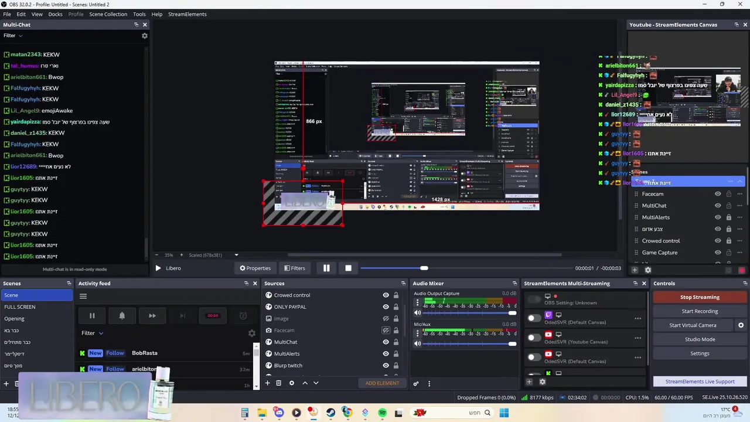Open options for OdedSVR Twitch Default Canvas
Viewport: 750px width, 422px height.
click(637, 319)
